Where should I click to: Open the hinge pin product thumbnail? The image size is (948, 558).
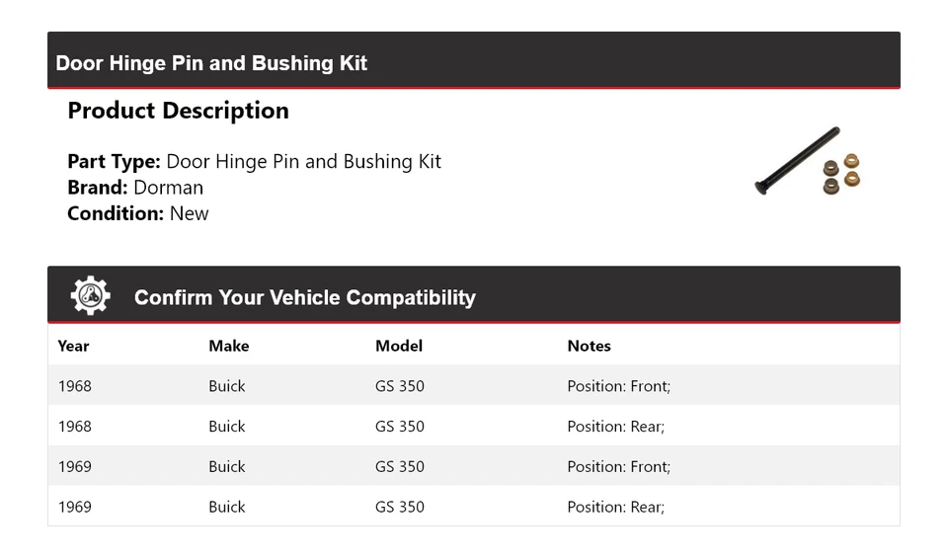click(807, 162)
